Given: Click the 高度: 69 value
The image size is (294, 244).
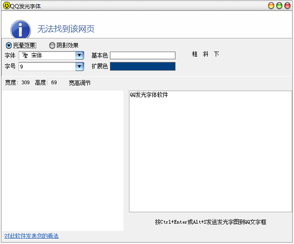Looking at the screenshot, I should coord(46,82).
